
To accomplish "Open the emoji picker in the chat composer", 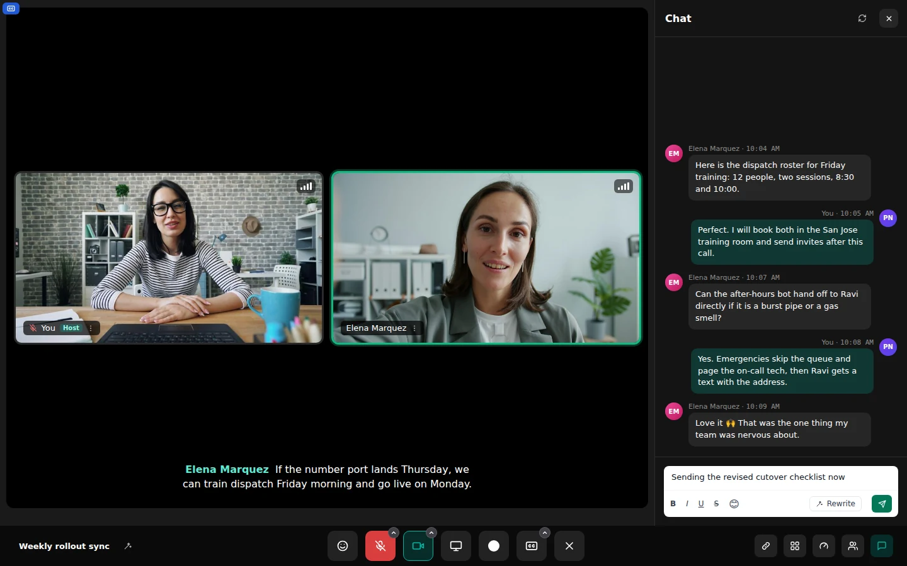I will [x=734, y=504].
